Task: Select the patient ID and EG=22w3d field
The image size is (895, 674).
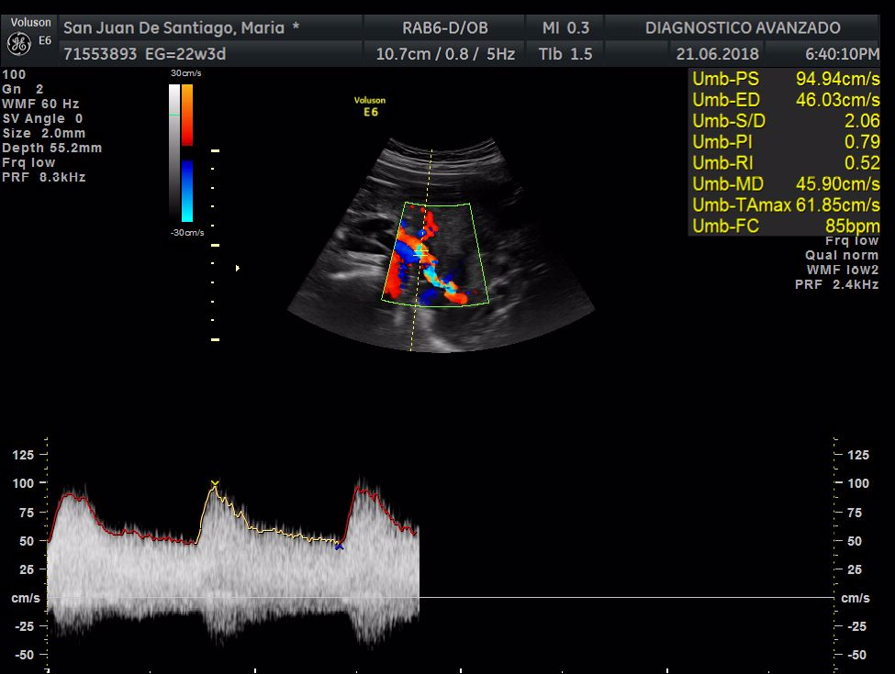Action: click(x=144, y=54)
